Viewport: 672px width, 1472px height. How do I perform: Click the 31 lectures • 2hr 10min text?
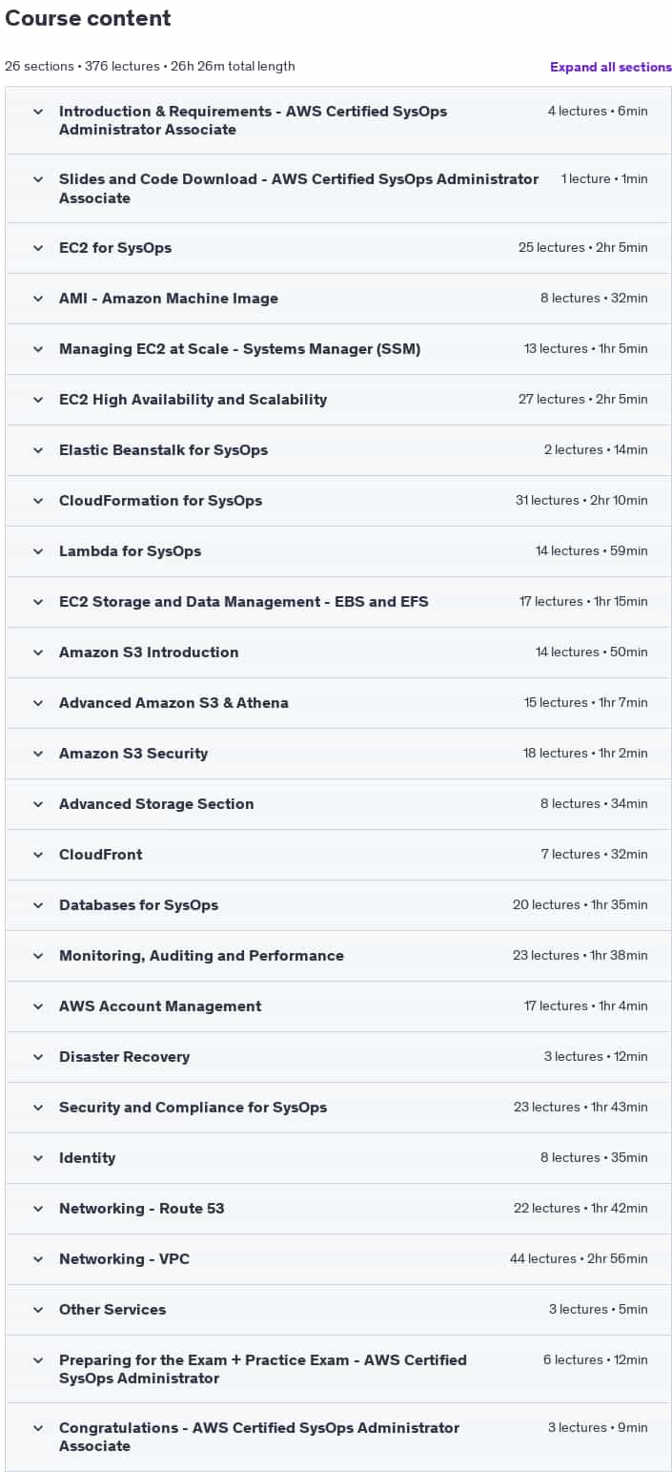tap(581, 501)
